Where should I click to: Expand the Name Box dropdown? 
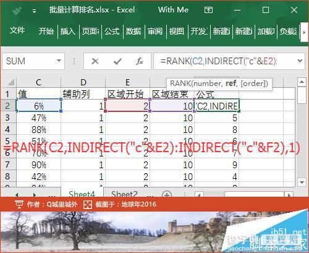click(x=59, y=61)
